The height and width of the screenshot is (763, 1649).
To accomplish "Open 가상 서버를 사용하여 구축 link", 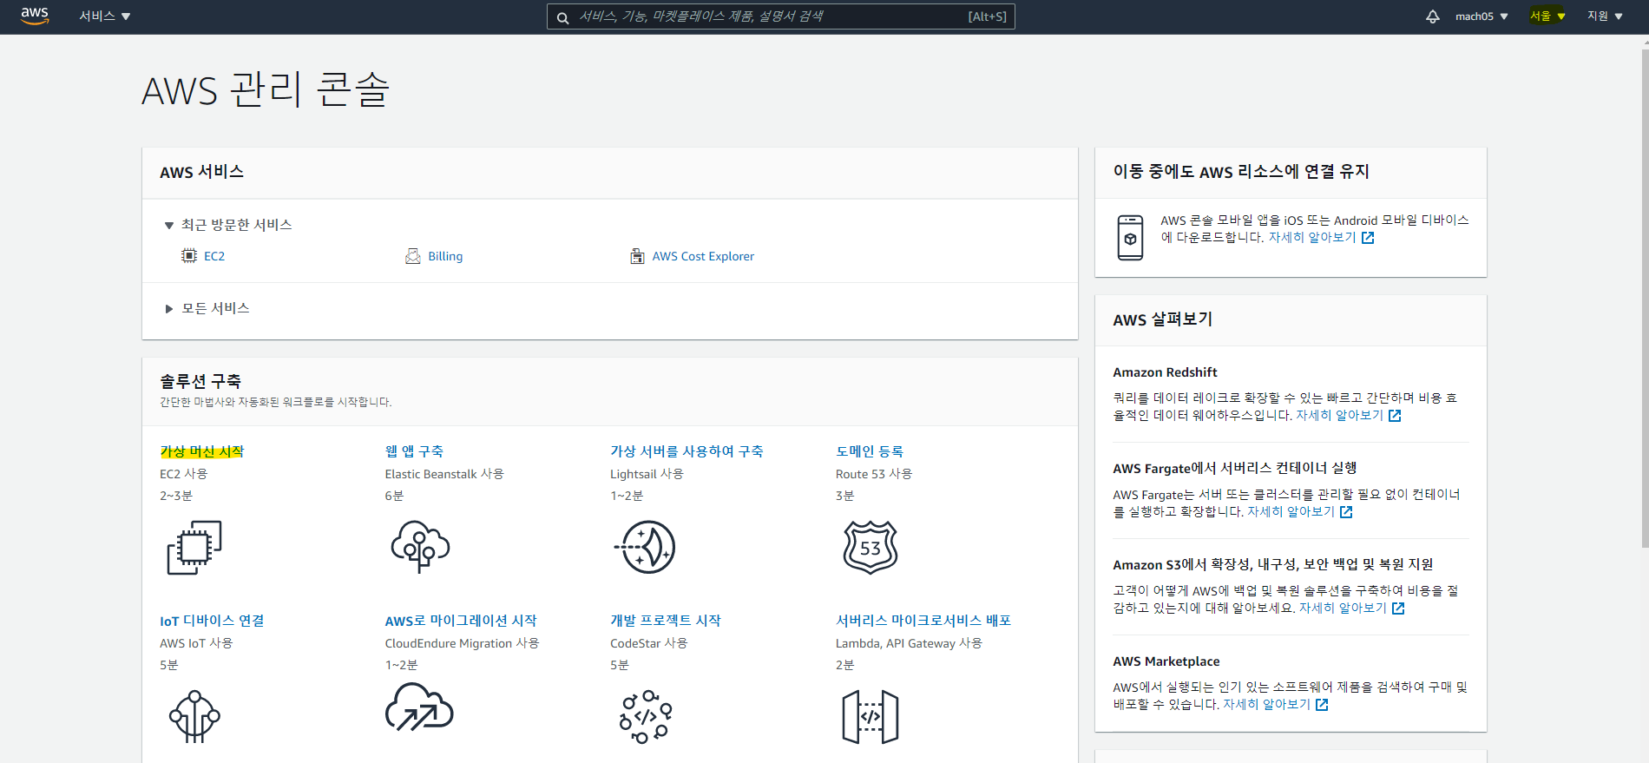I will [687, 451].
